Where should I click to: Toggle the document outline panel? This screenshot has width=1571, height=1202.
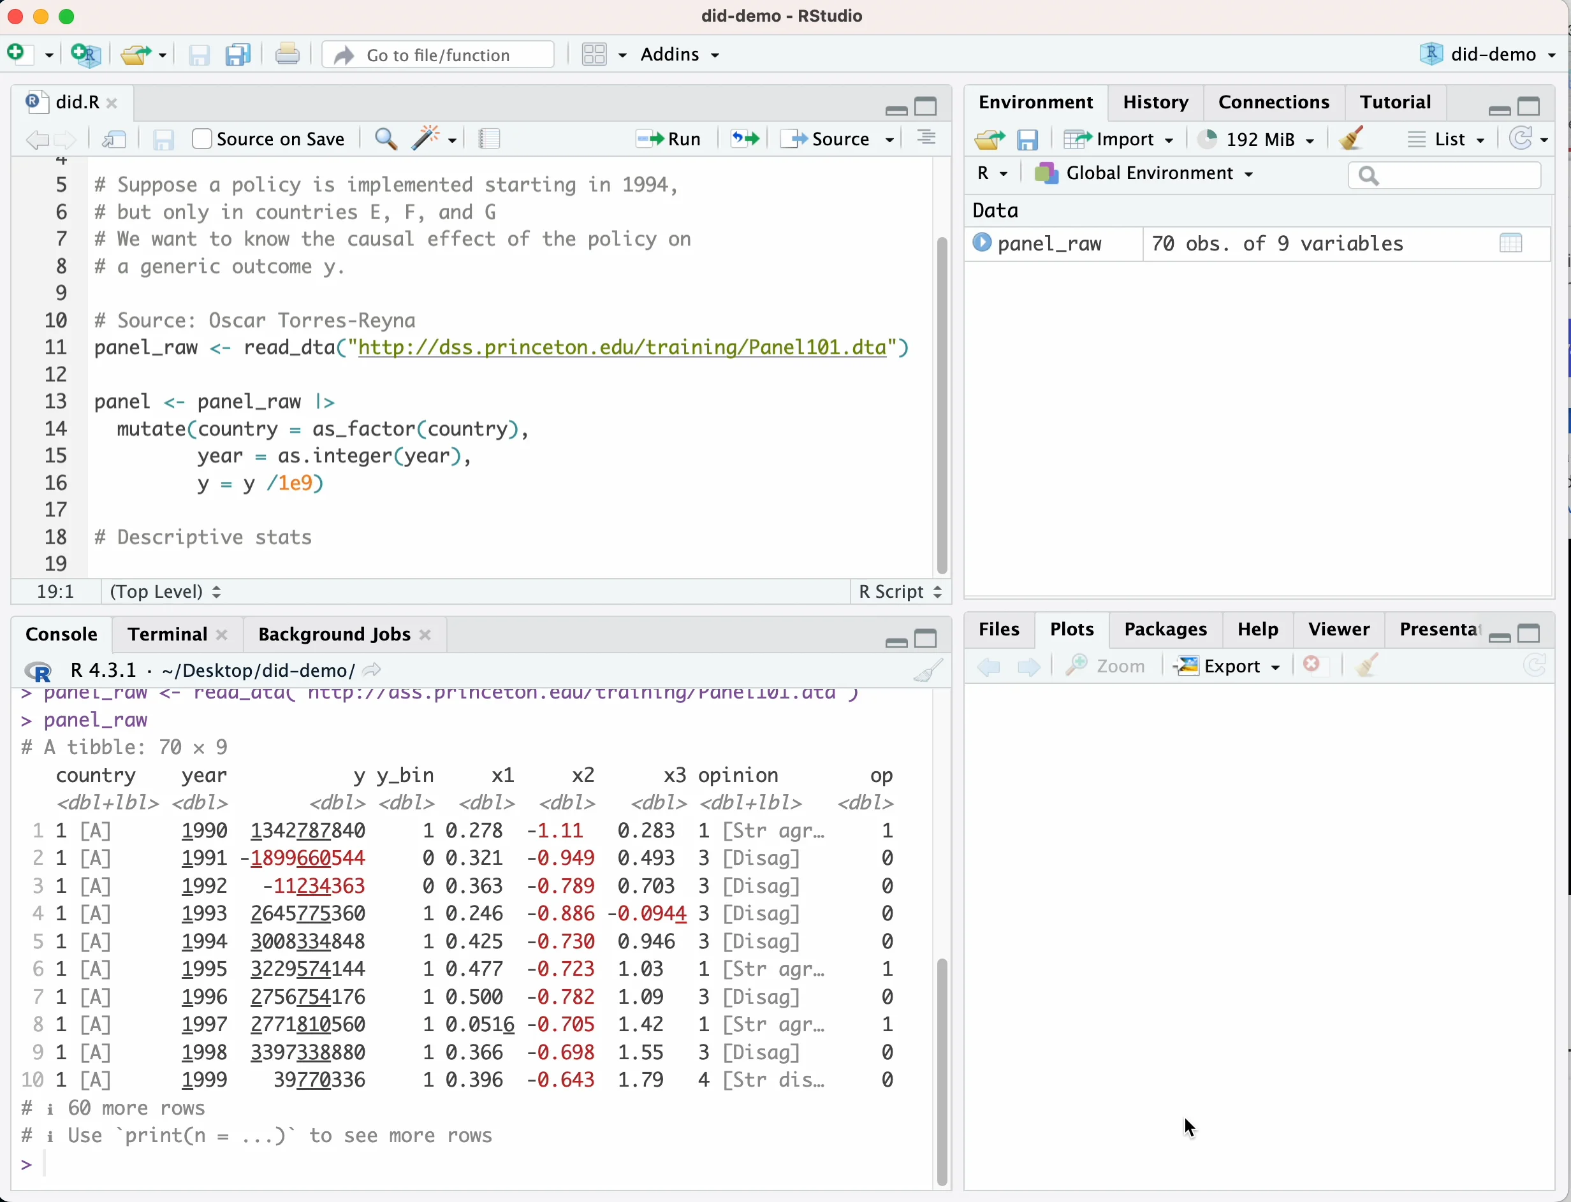point(926,138)
